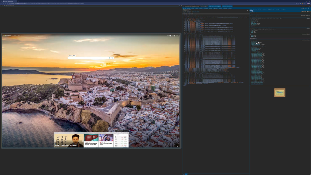311x175 pixels.
Task: Open the Security tab
Action: click(220, 8)
